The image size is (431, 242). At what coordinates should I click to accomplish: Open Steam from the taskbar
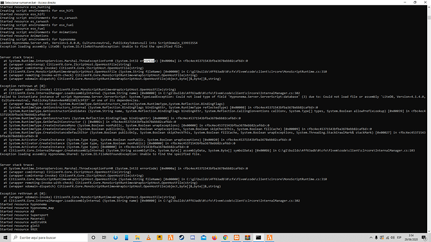[x=181, y=238]
